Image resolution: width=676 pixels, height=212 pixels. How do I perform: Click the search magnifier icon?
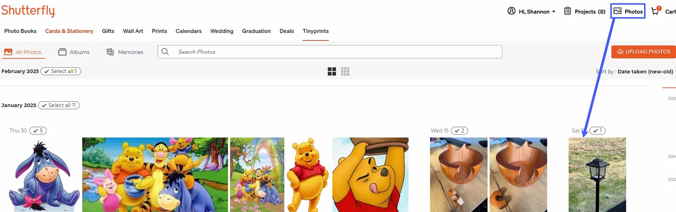(x=165, y=52)
